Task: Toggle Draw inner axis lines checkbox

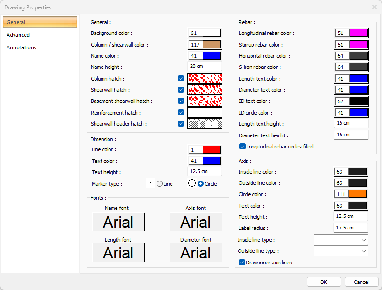Action: [x=242, y=263]
